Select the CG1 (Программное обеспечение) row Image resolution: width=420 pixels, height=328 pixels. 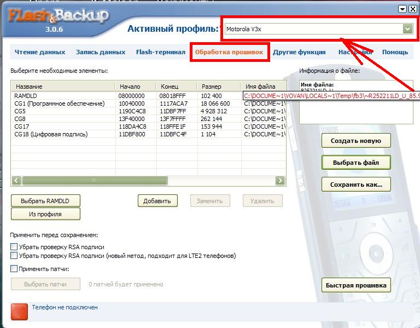click(148, 103)
